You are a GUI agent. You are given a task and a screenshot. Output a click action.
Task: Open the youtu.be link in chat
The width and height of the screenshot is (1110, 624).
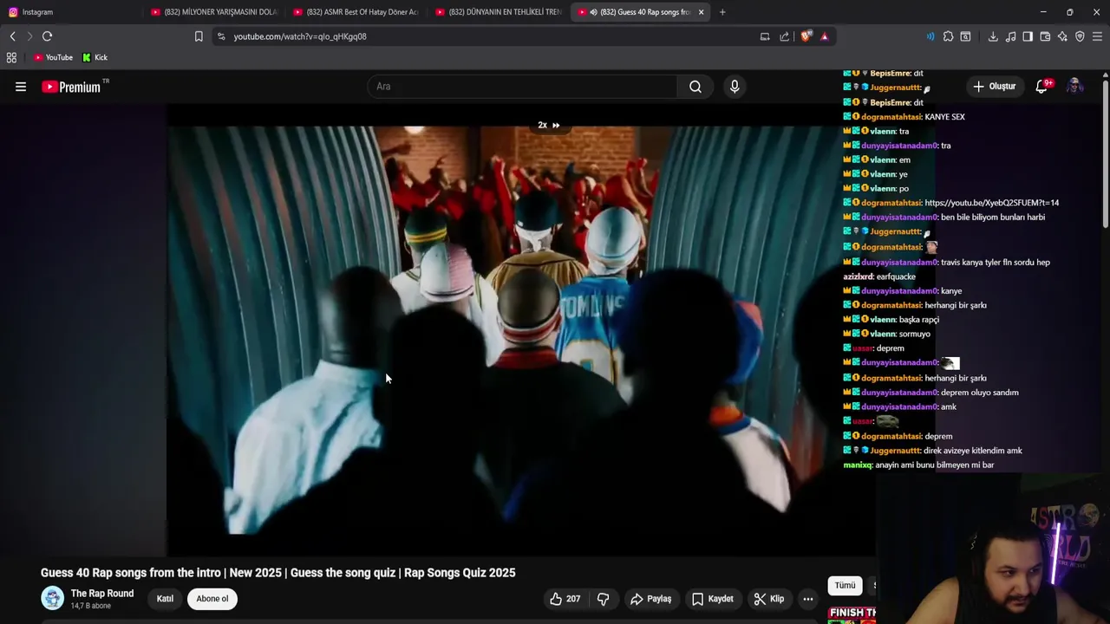(991, 203)
